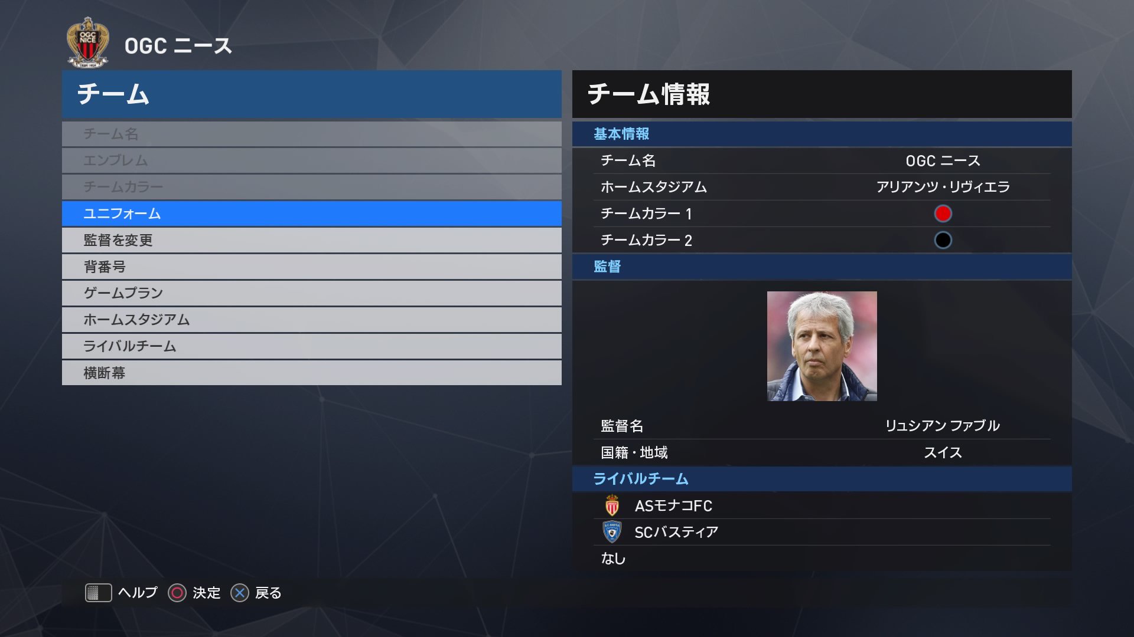This screenshot has width=1134, height=637.
Task: Click the SCバスティア rival team row
Action: pos(822,532)
